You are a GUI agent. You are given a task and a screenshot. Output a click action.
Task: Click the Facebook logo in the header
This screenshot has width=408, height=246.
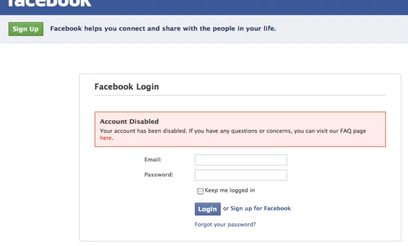point(49,3)
